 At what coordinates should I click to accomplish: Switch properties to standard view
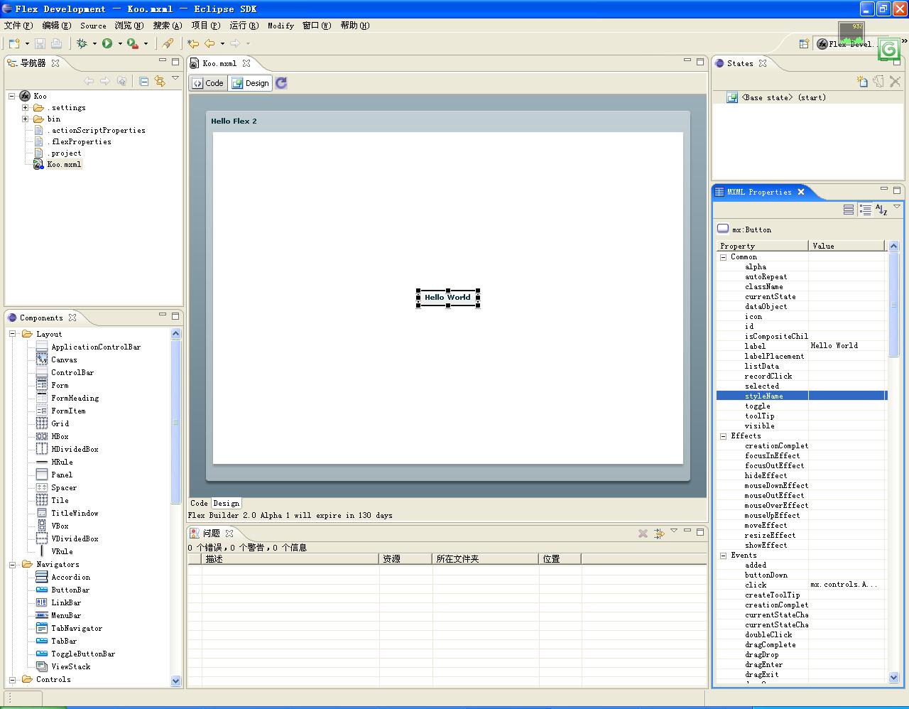(849, 210)
